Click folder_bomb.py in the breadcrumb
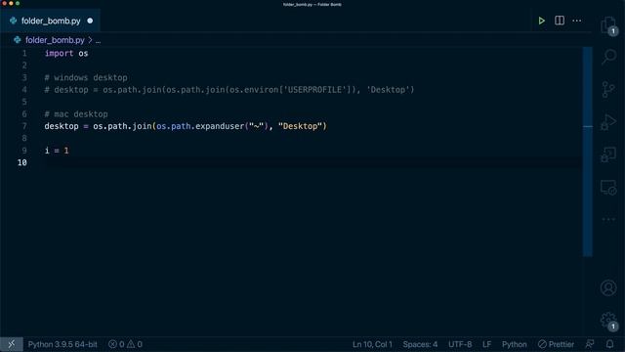 pyautogui.click(x=55, y=40)
